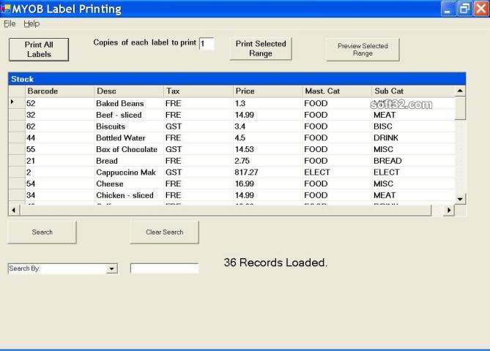Sort by Desc column header

pos(129,91)
